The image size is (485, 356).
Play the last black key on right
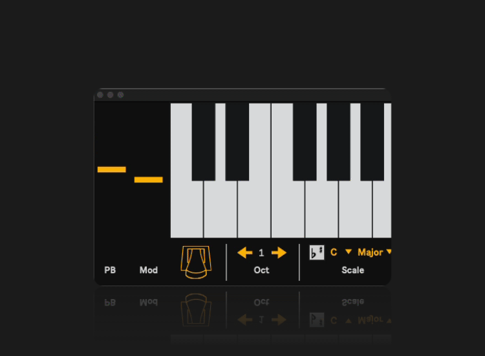pos(372,142)
